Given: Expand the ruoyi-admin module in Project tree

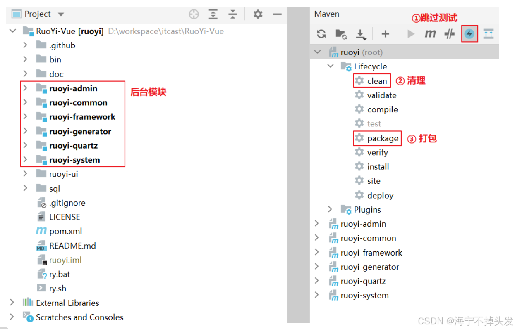Looking at the screenshot, I should pos(25,88).
